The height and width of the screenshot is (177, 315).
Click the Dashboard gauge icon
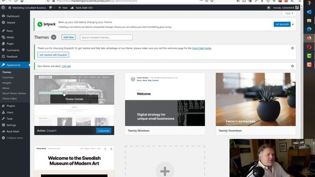(3, 16)
